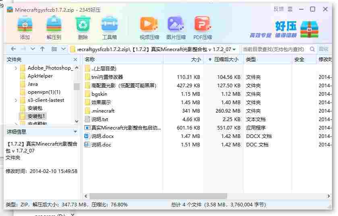Open the 工具箱 (Toolbox) icon
338x216 pixels.
(110, 24)
